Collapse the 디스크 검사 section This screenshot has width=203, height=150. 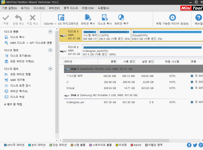[x=50, y=69]
